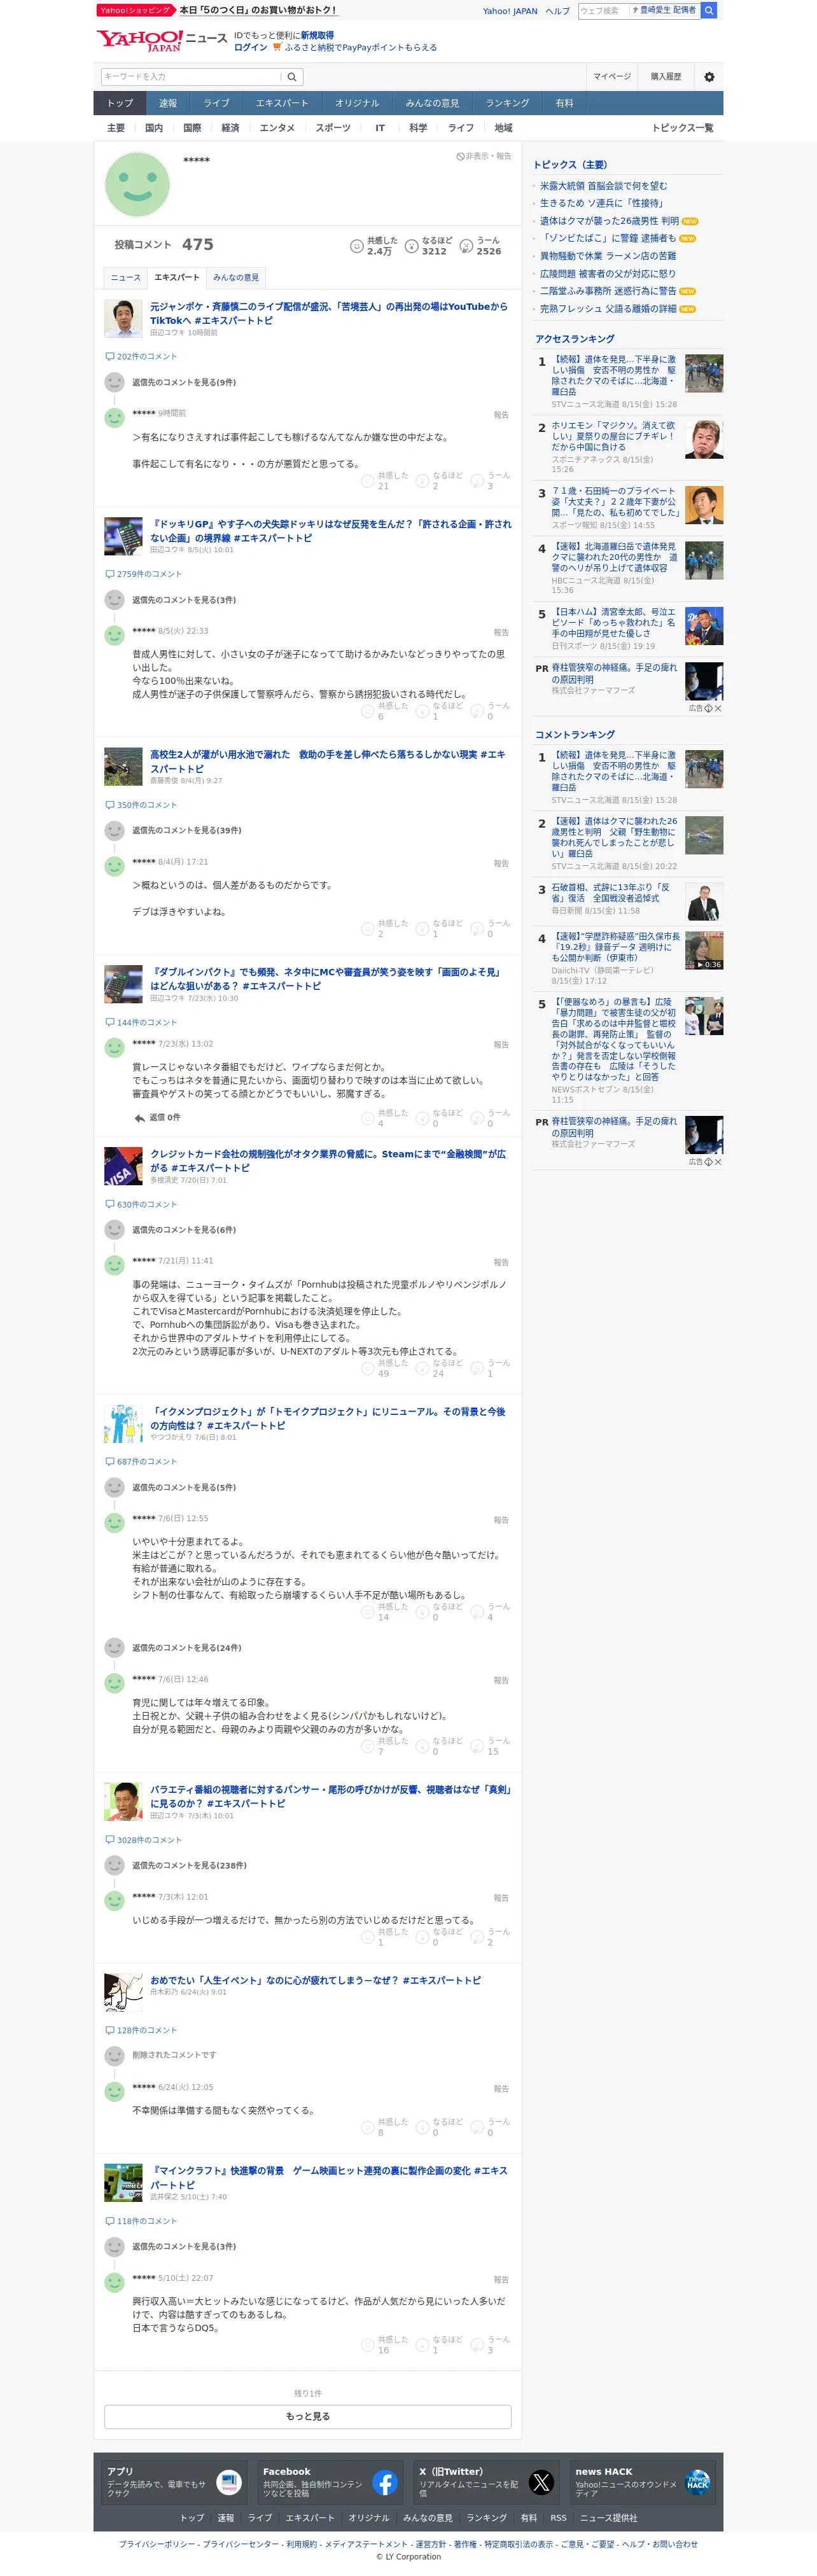Click the X (旧Twitter) logo icon

coord(541,2482)
